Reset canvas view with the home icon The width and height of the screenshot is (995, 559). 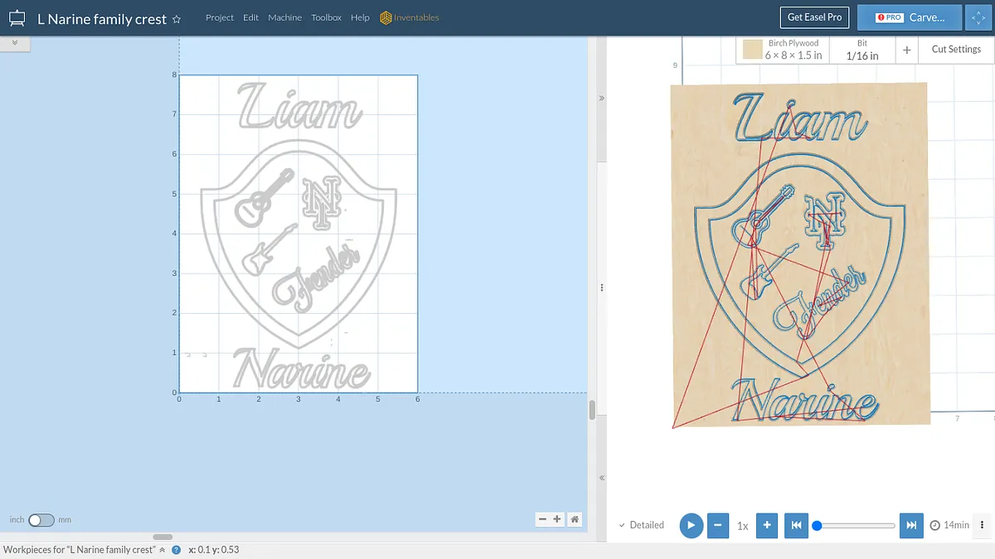tap(575, 519)
